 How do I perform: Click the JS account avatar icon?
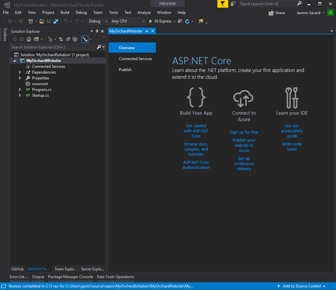tap(331, 13)
